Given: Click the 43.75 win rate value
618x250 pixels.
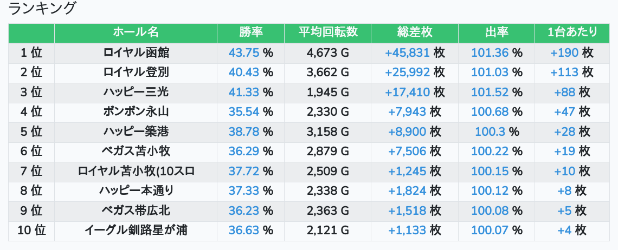Looking at the screenshot, I should tap(244, 52).
